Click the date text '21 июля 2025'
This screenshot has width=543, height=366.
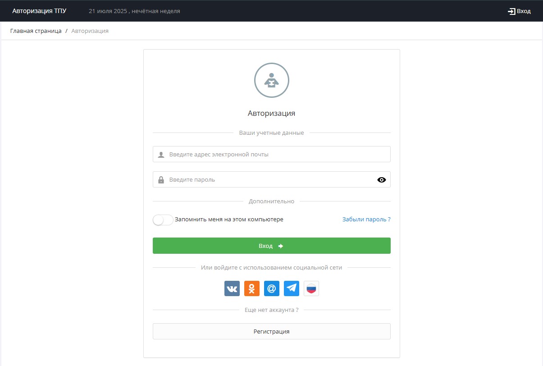[108, 11]
